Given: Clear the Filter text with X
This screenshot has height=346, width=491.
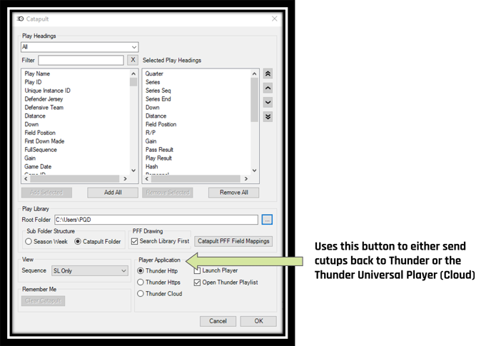Looking at the screenshot, I should click(x=133, y=60).
